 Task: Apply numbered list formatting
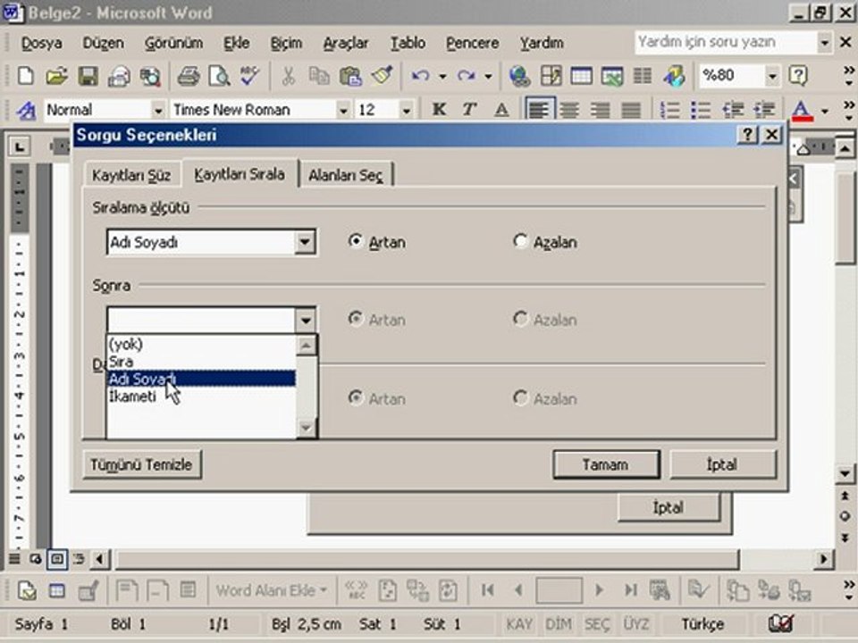[669, 110]
